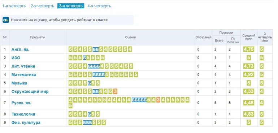
Task: Open the Математика subject link
Action: click(23, 74)
